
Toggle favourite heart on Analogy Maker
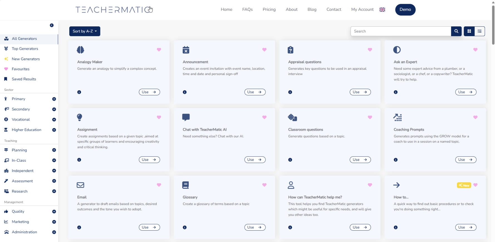click(x=159, y=50)
